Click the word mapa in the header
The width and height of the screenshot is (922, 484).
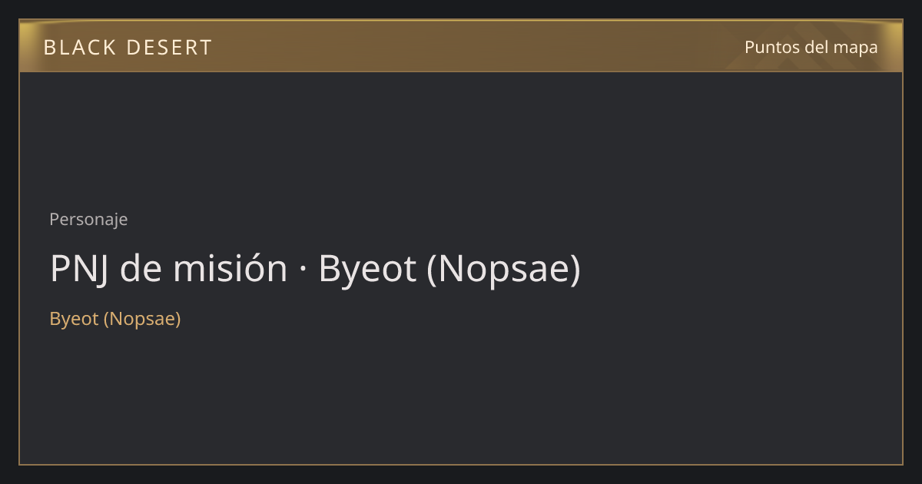(x=855, y=48)
